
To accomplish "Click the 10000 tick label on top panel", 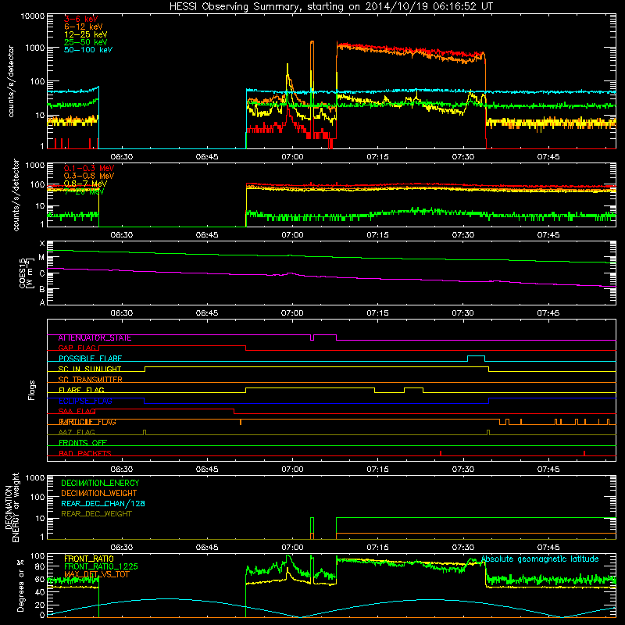I will click(32, 16).
